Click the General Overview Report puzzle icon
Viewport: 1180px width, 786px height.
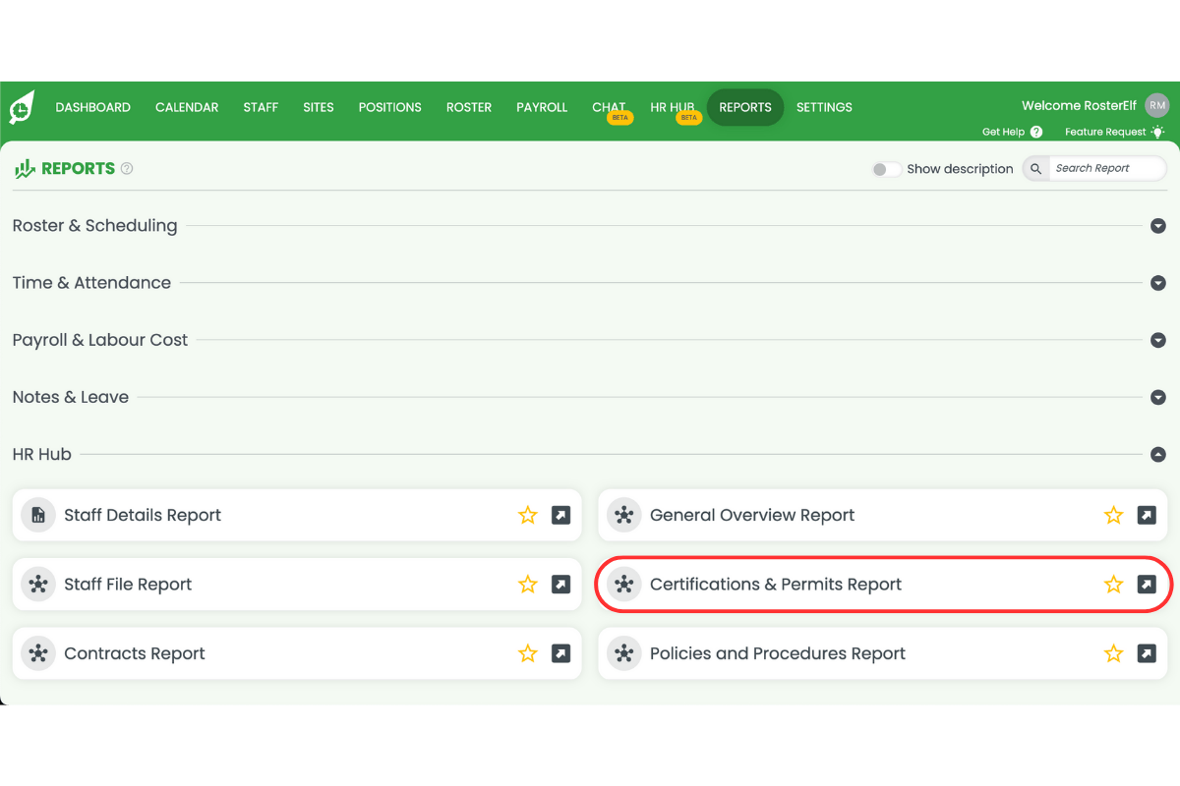point(623,515)
